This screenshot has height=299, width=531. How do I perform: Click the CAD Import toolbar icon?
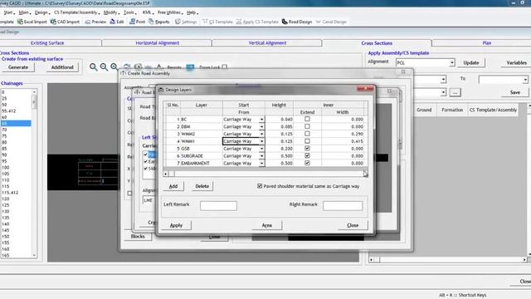click(65, 22)
